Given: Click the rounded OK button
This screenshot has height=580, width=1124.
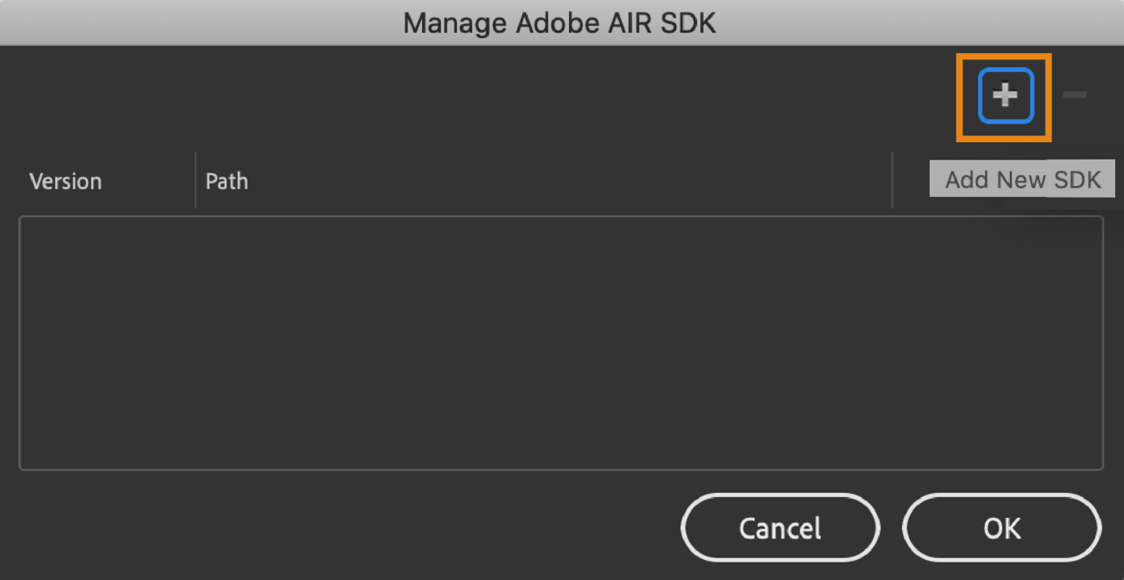Looking at the screenshot, I should [x=1001, y=527].
